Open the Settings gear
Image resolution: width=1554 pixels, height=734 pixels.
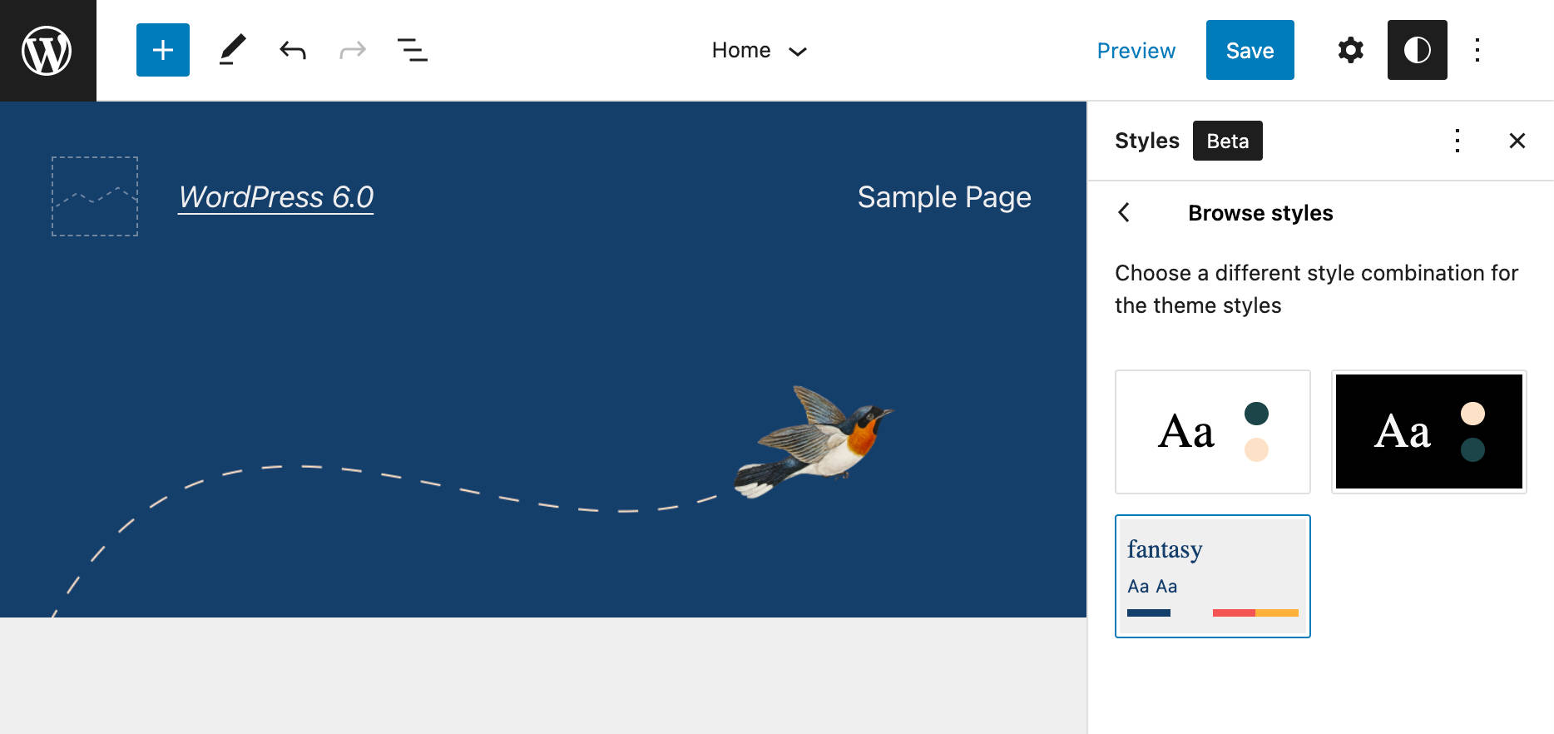(x=1349, y=50)
